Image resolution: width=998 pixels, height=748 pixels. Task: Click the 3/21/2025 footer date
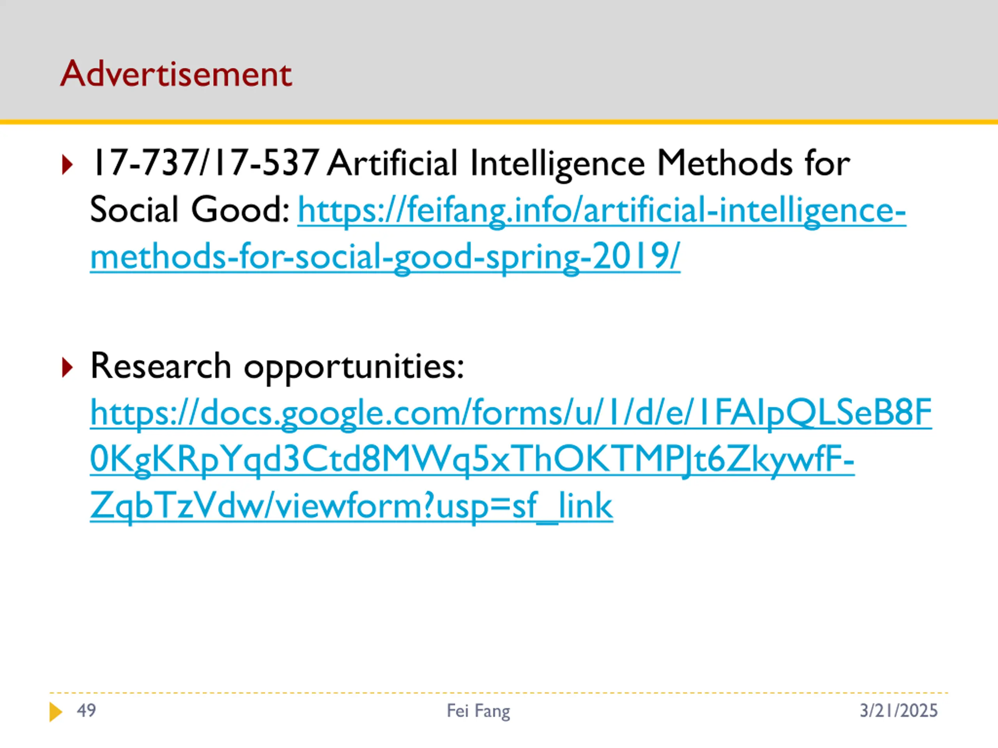(x=899, y=711)
